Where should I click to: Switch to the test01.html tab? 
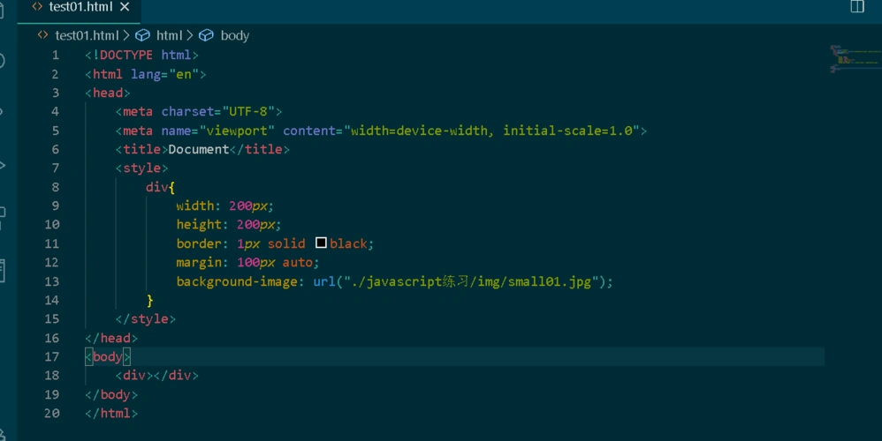click(80, 7)
